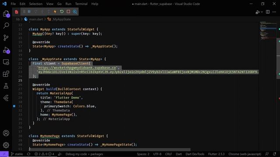Open the View menu
Screen dimensions: 280x157
(50, 4)
